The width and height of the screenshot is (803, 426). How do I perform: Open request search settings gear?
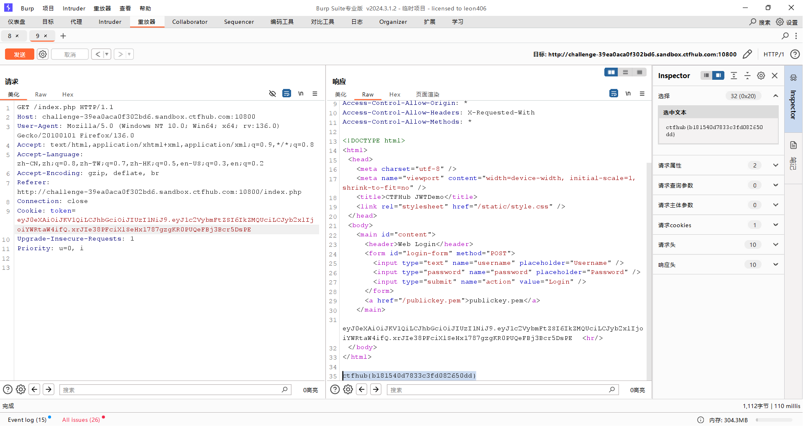[x=21, y=390]
